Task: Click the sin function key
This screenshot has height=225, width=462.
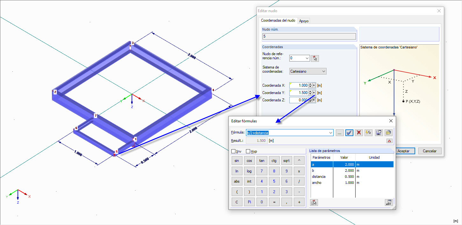Action: [237, 161]
